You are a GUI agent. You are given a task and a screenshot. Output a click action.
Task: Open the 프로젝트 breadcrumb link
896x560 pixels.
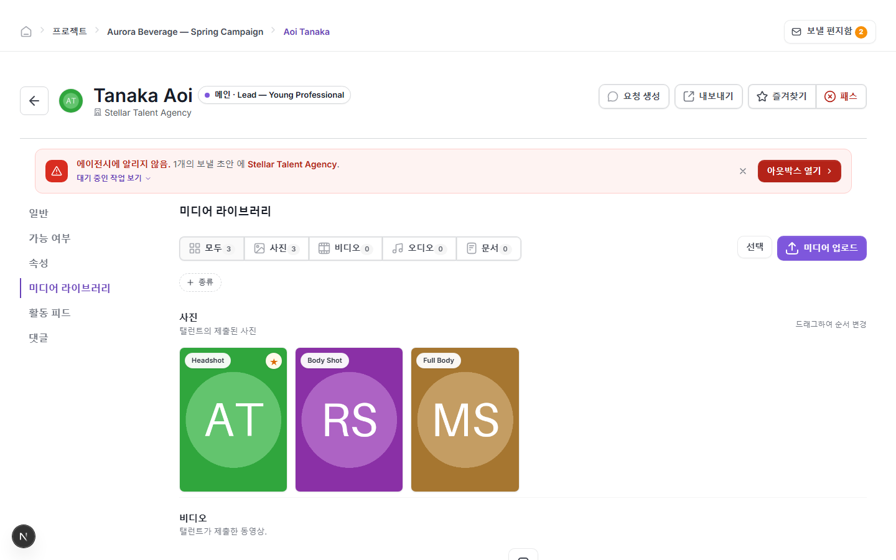pos(70,31)
